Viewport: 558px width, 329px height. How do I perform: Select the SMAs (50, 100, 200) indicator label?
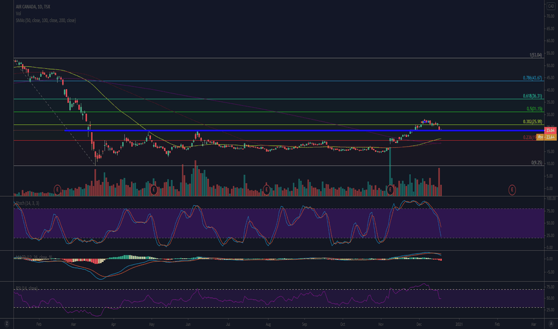(x=46, y=20)
